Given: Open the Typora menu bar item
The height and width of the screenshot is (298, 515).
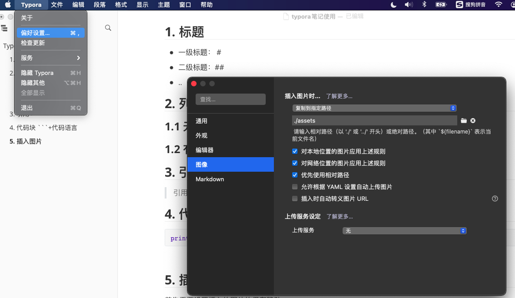Looking at the screenshot, I should pos(31,5).
